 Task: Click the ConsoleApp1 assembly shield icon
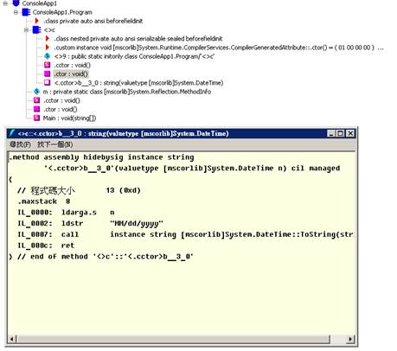pos(16,3)
